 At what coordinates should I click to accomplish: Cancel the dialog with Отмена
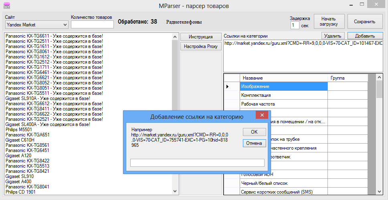(x=255, y=143)
